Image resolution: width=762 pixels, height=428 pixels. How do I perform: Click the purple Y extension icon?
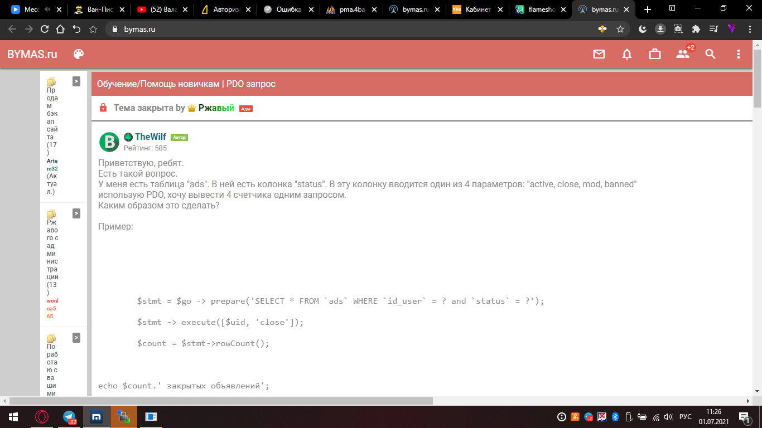pos(731,29)
